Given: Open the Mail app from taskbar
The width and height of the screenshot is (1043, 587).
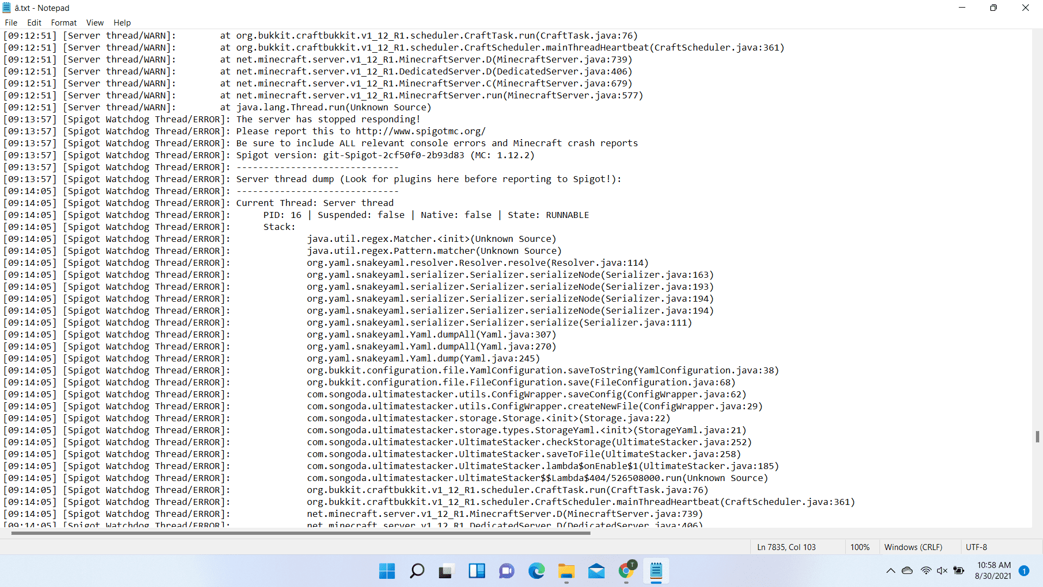Looking at the screenshot, I should [596, 571].
